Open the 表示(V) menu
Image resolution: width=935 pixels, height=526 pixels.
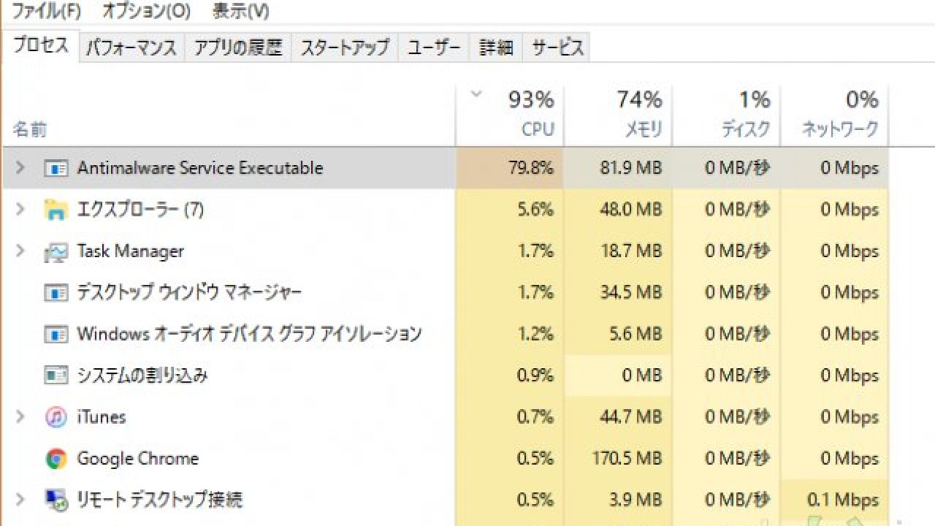tap(240, 11)
